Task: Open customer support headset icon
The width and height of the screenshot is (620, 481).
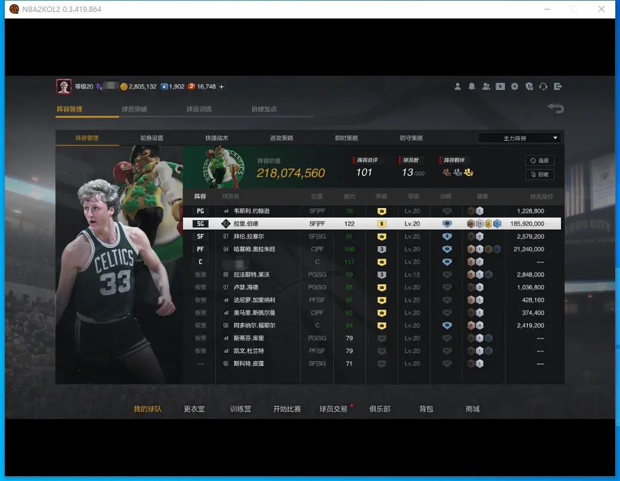Action: 543,86
